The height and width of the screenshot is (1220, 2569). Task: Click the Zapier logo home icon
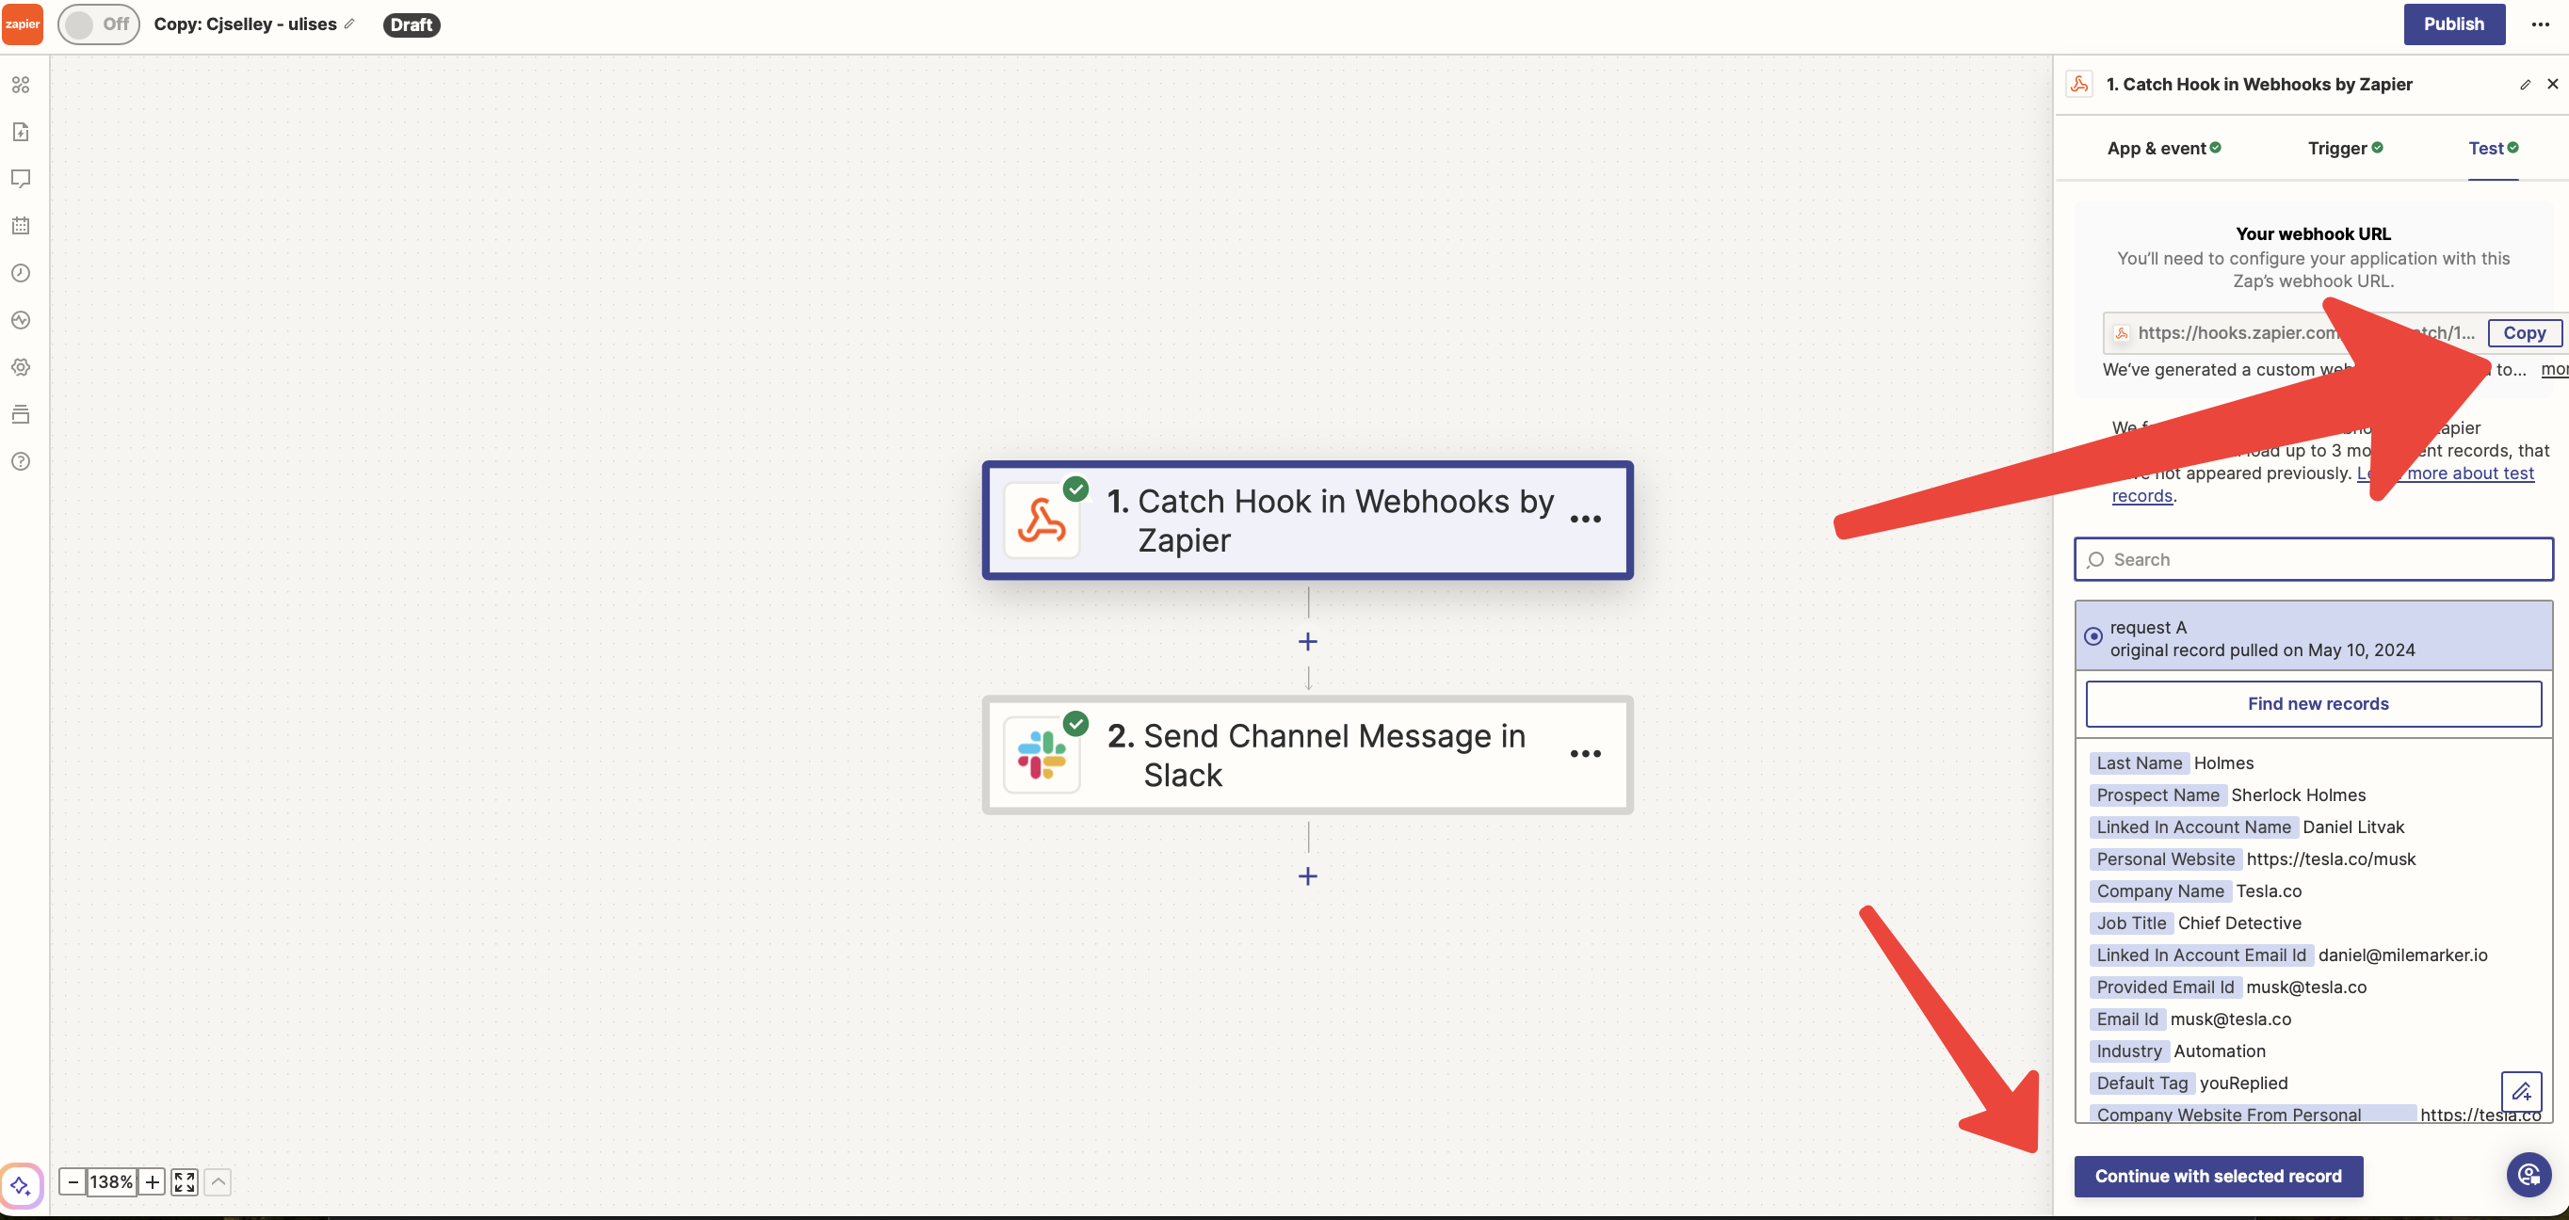tap(22, 24)
